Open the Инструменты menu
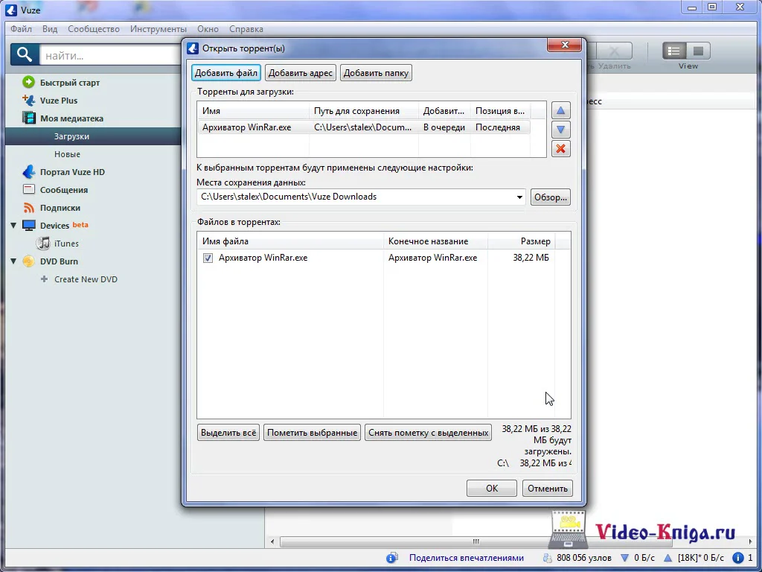The height and width of the screenshot is (572, 762). [158, 29]
